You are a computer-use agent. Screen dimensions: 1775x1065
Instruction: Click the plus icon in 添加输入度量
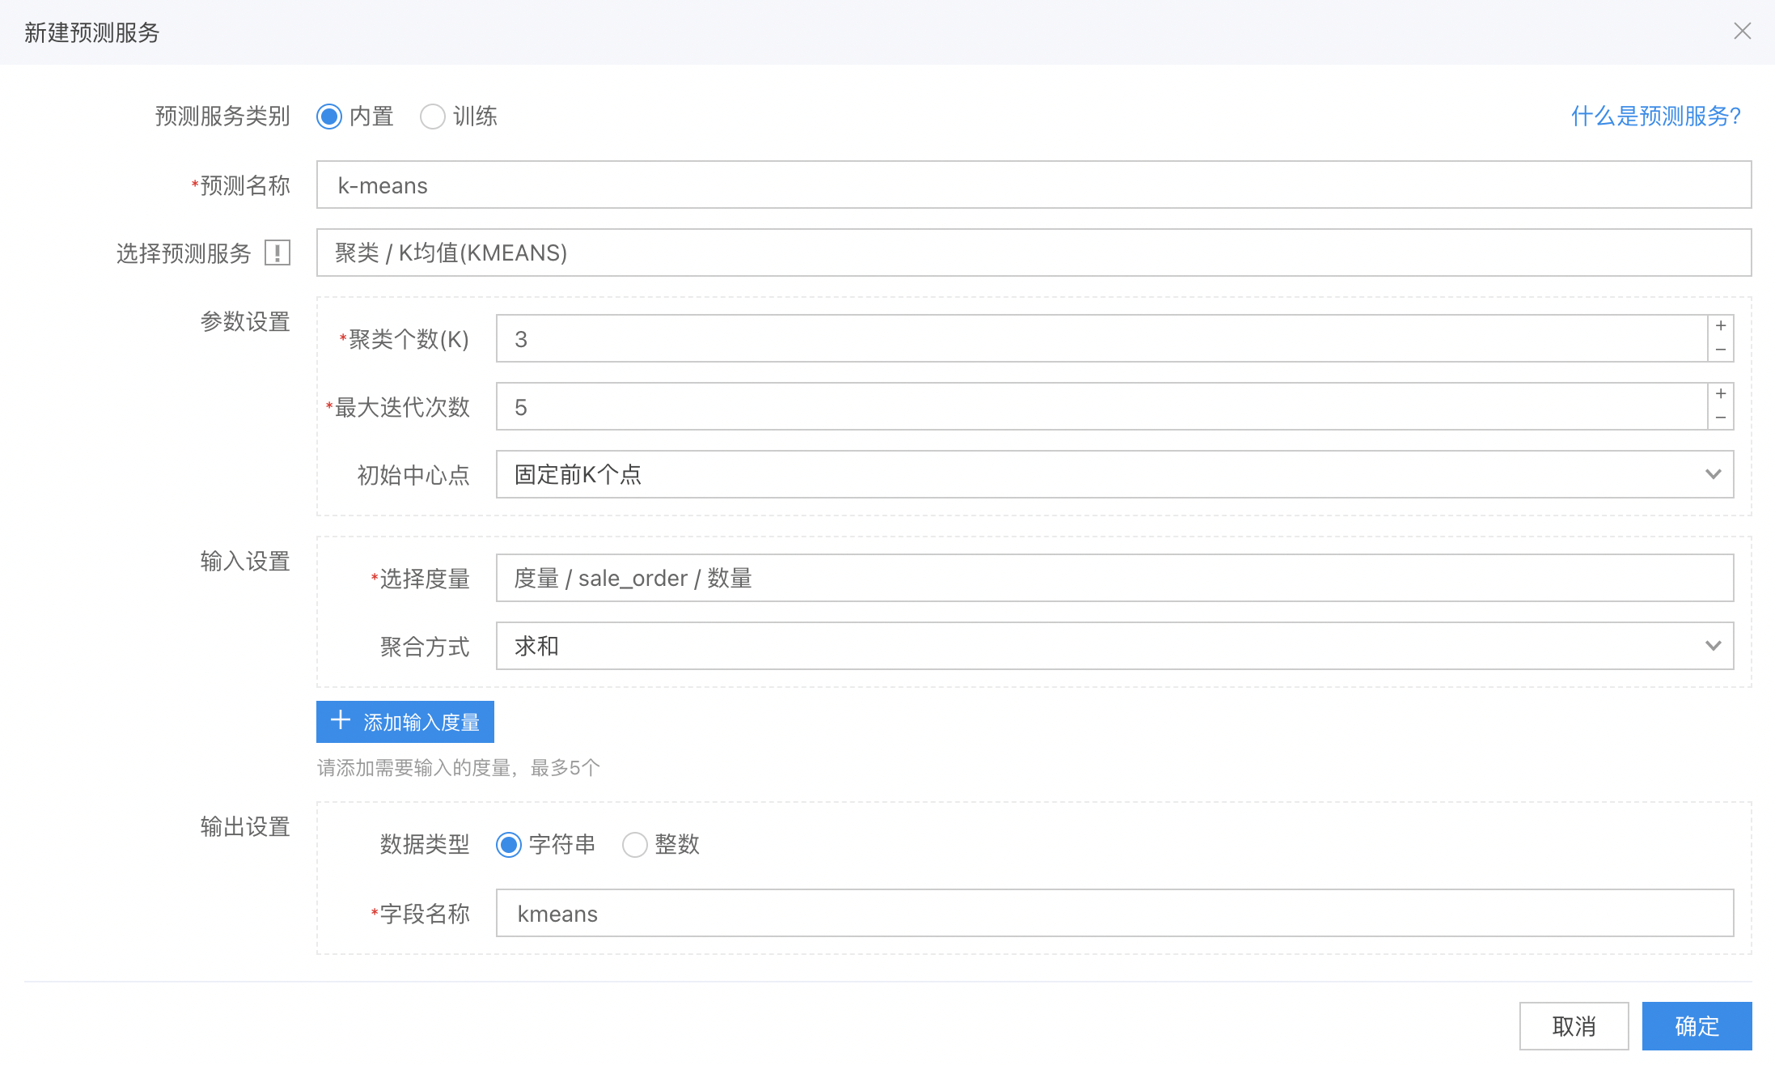341,720
